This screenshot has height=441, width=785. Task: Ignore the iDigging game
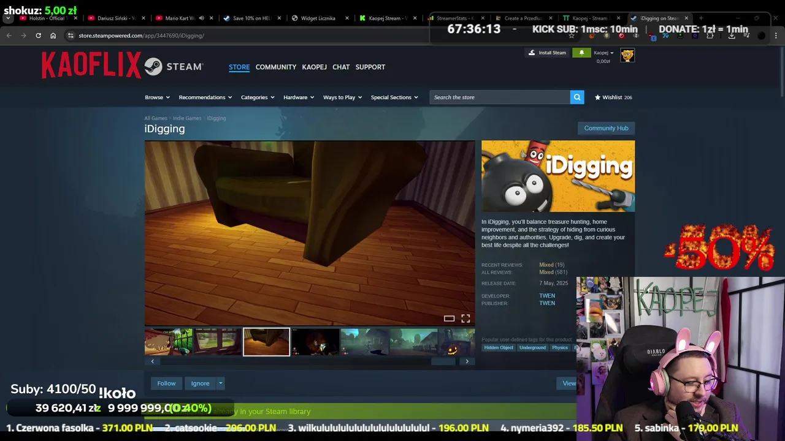200,383
